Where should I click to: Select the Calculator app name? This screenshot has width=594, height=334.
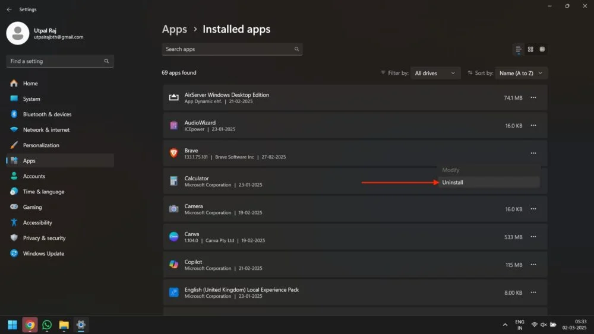click(196, 179)
